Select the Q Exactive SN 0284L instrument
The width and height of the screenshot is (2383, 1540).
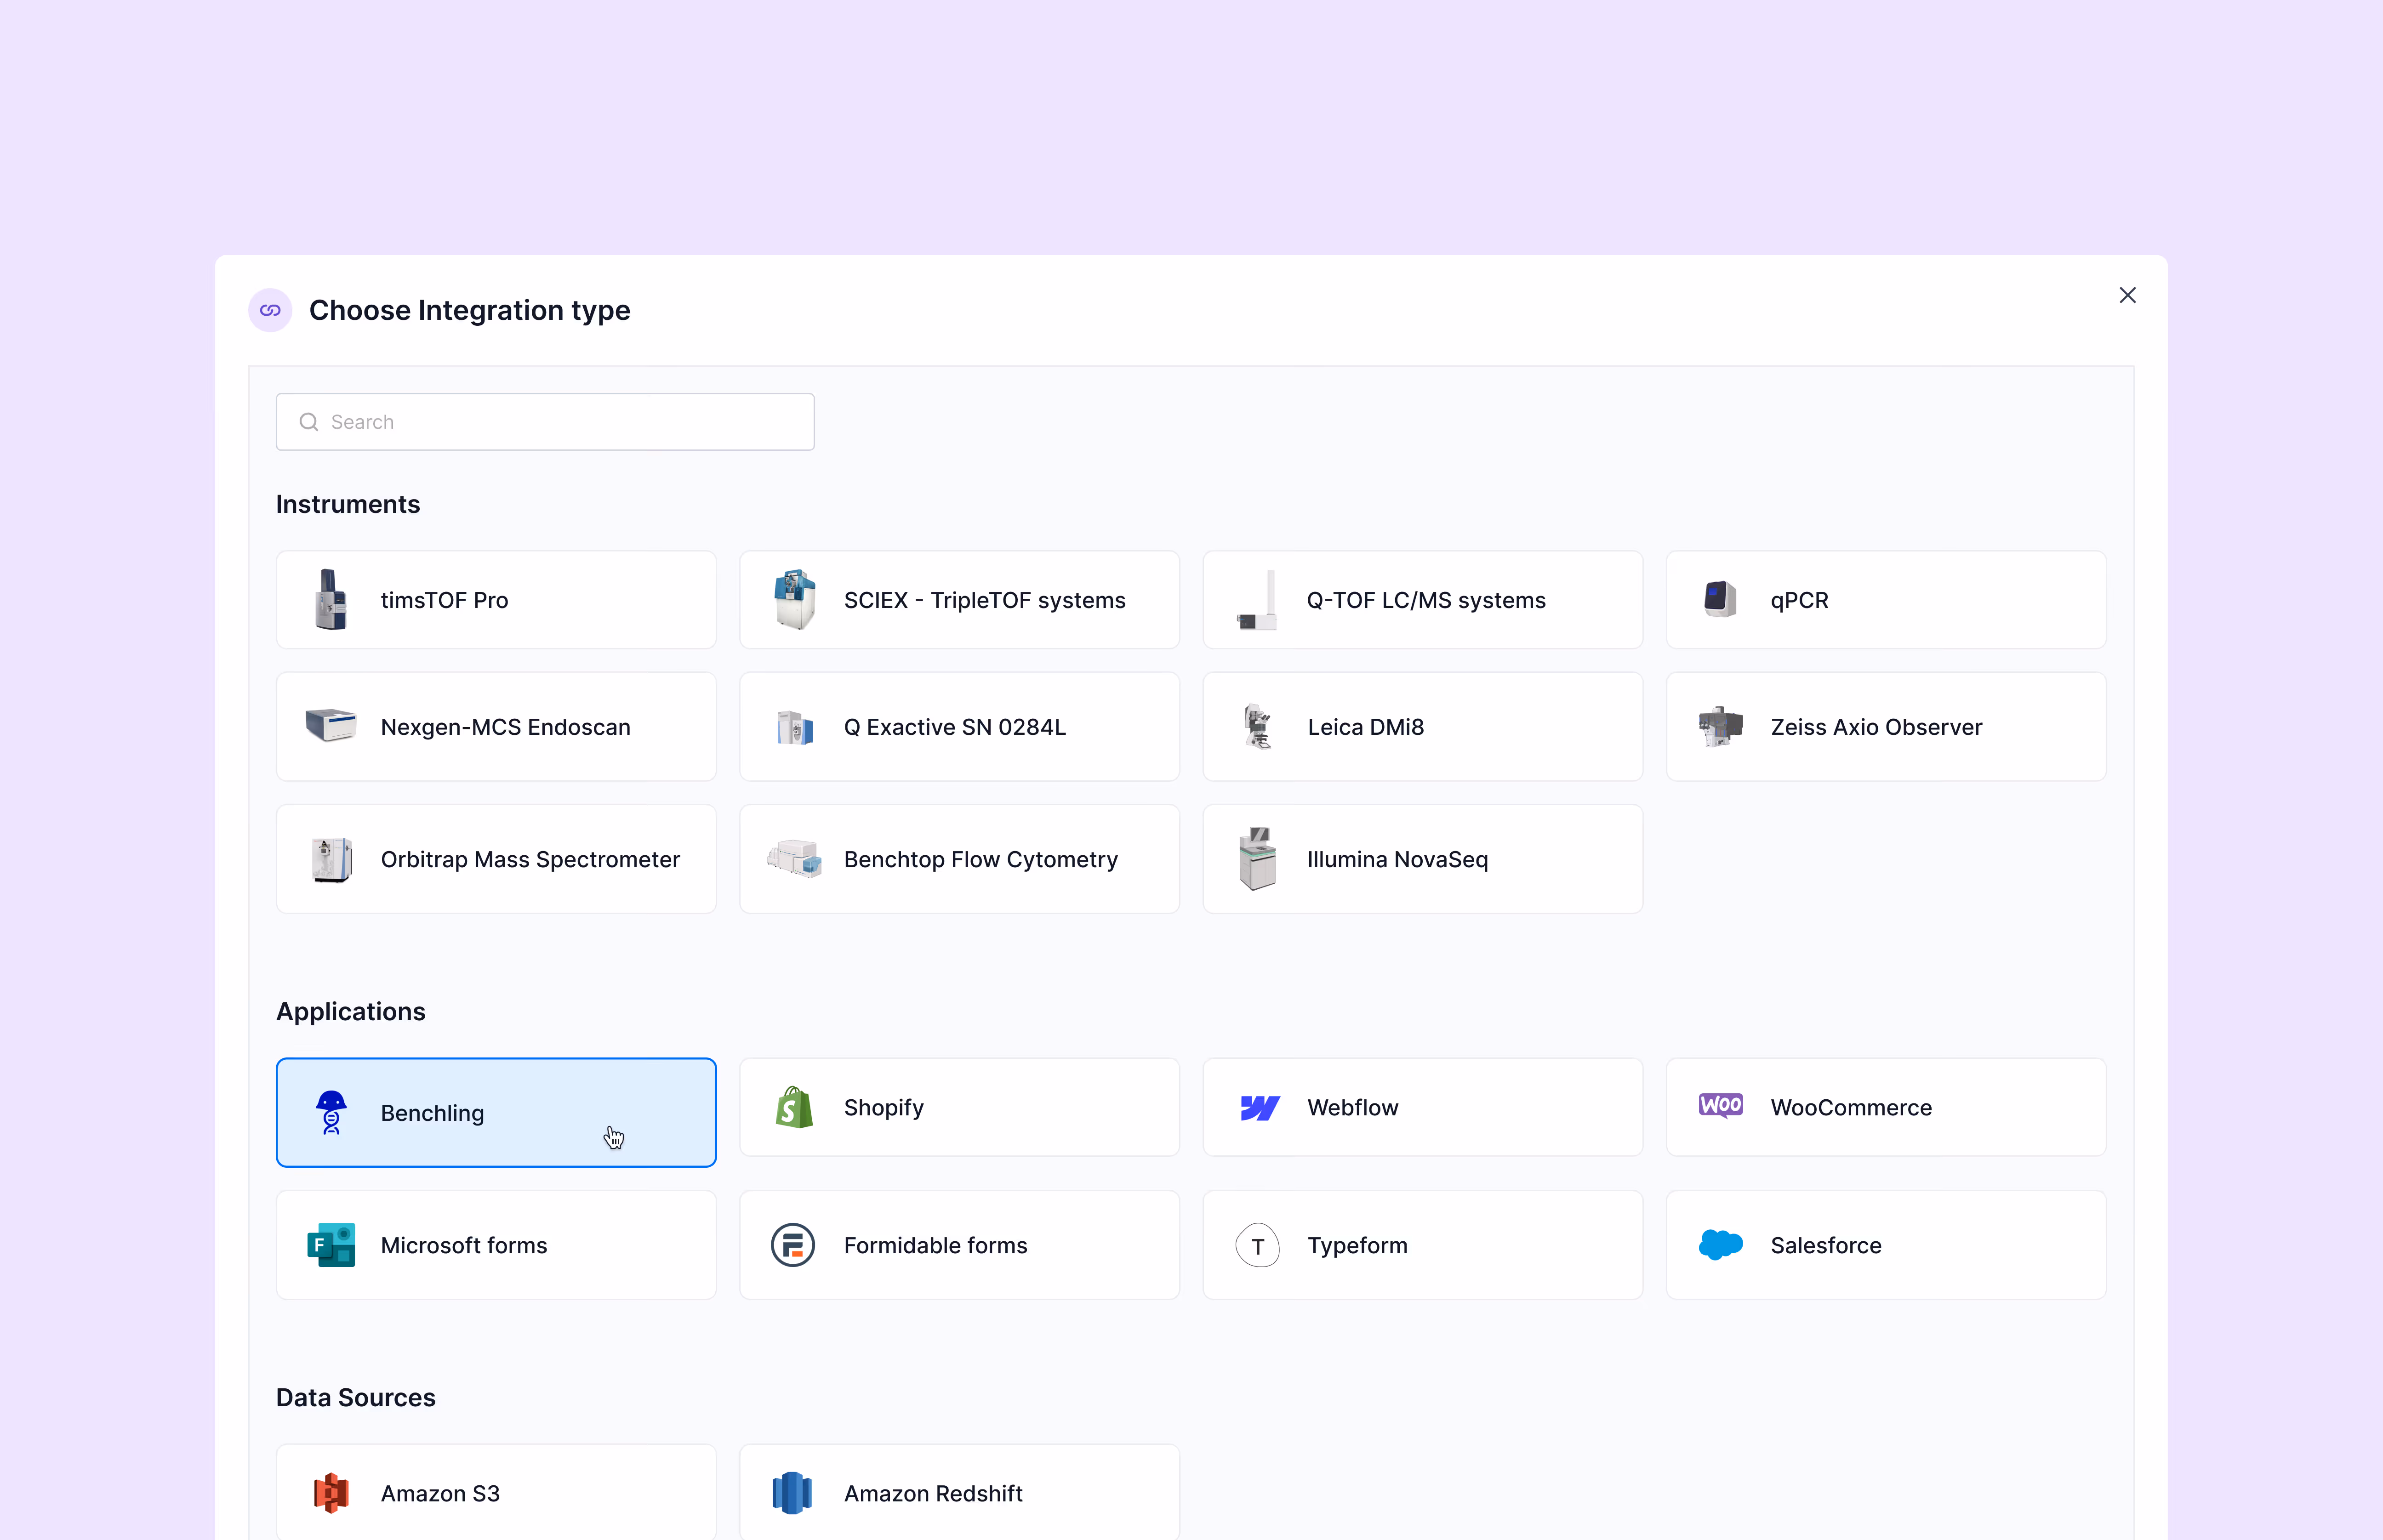pos(958,726)
